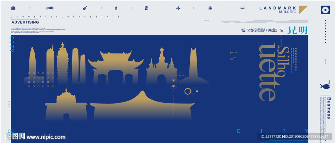Click the gift box icon
Viewport: 335px width, 143px height.
[210, 8]
